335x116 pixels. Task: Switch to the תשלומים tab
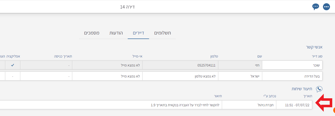coord(162,33)
